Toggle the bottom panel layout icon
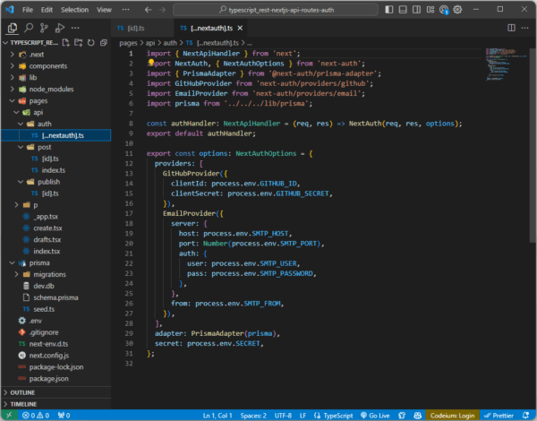537x421 pixels. point(403,10)
